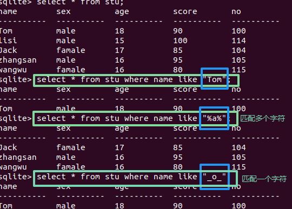Click the word "where" in the "%a%" query
Viewport: 292px width, 209px height.
136,118
